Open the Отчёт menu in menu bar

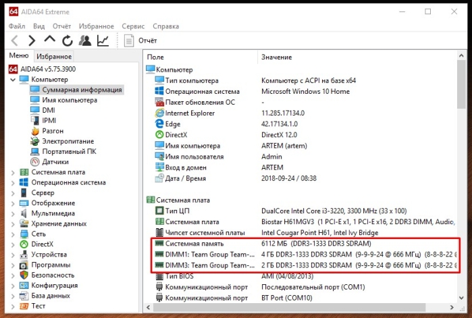(61, 26)
